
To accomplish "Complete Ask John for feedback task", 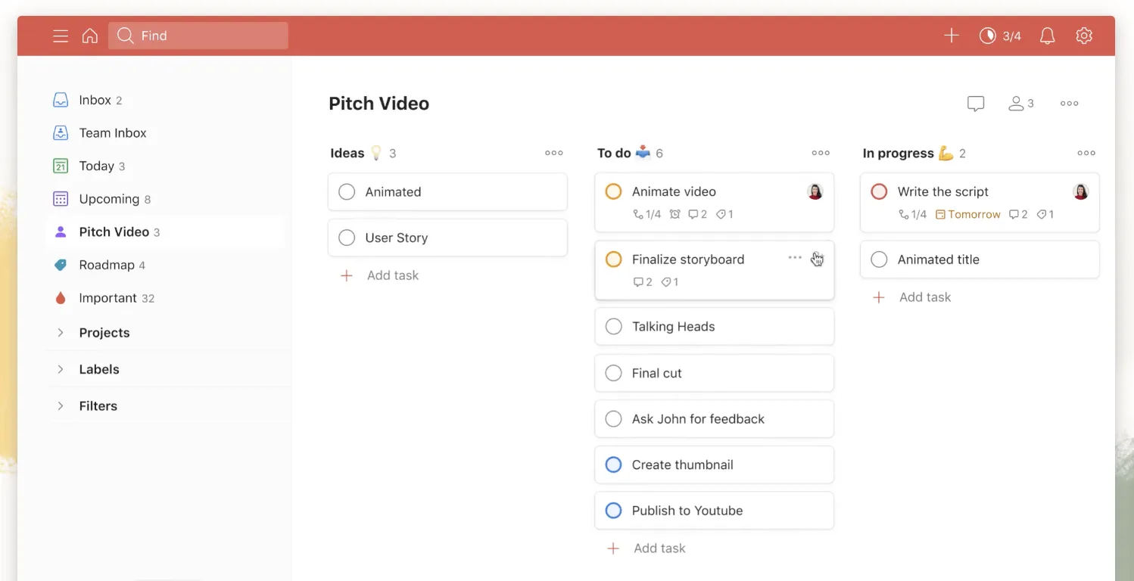I will pyautogui.click(x=614, y=419).
